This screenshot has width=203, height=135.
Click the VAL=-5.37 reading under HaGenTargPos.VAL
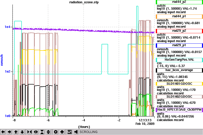pos(177,66)
